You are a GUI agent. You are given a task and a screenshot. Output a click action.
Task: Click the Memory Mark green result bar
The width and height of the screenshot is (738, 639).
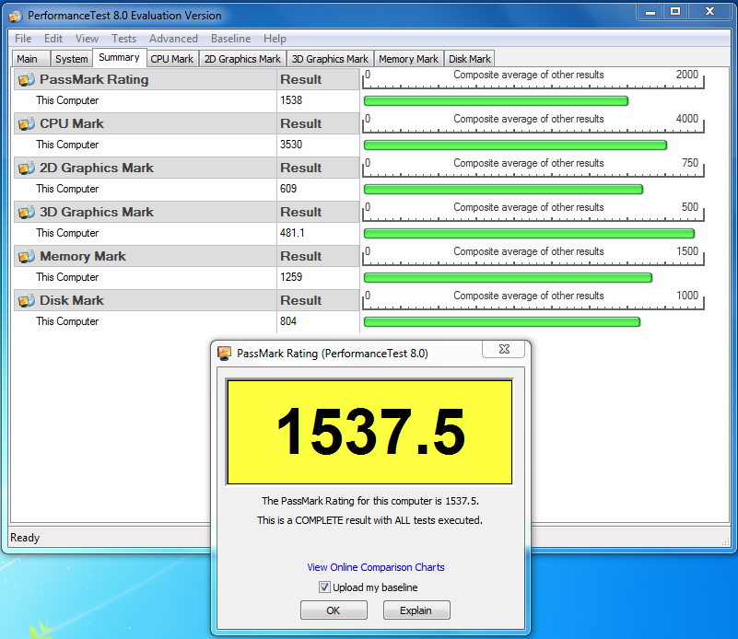(508, 278)
